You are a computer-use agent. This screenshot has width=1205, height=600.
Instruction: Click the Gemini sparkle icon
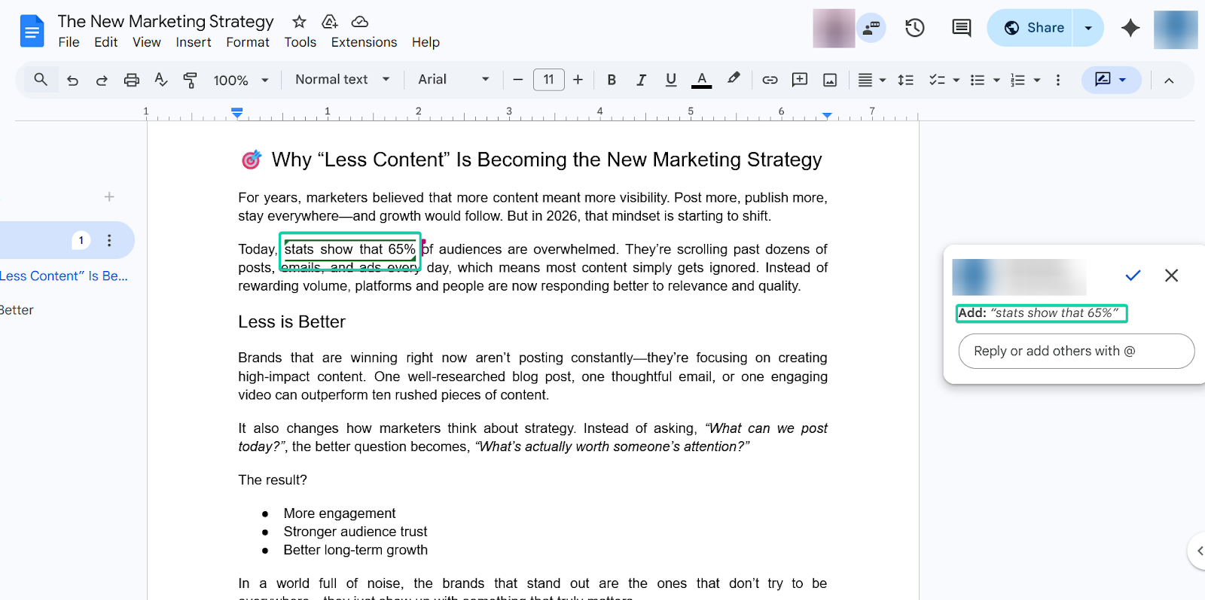click(1130, 28)
